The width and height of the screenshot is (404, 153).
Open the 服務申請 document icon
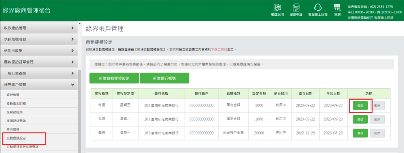[x=296, y=10]
